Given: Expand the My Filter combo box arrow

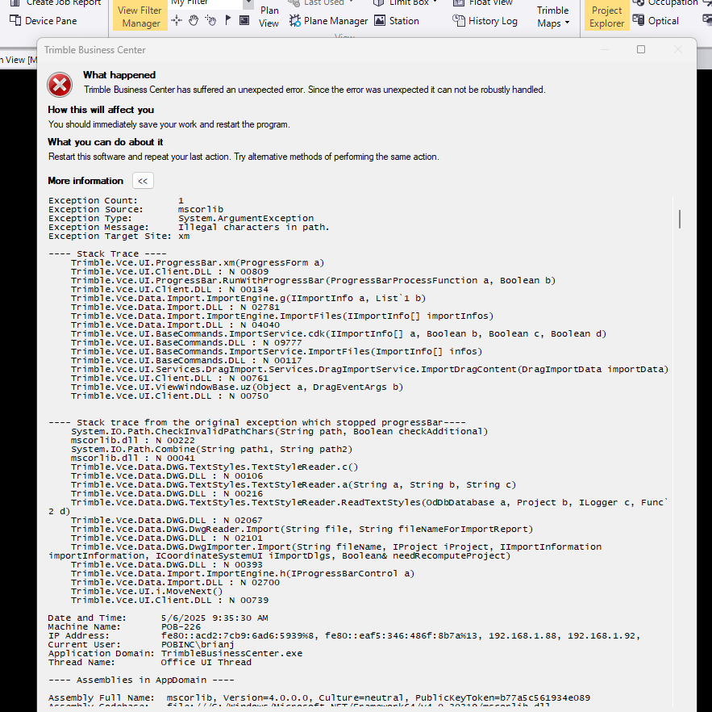Looking at the screenshot, I should (248, 4).
